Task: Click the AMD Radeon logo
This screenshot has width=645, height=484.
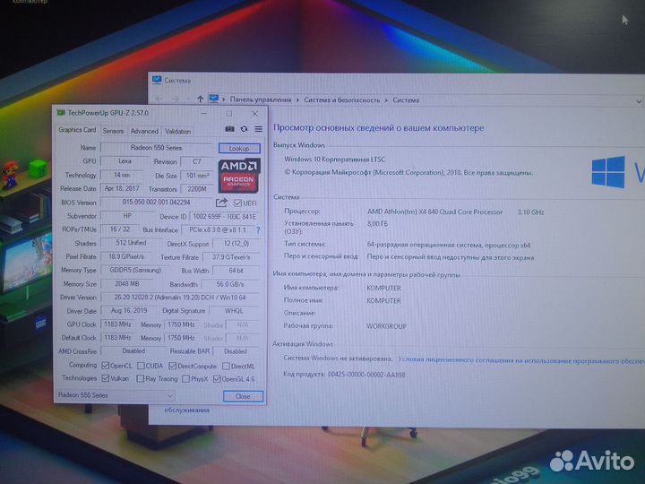Action: [x=239, y=176]
